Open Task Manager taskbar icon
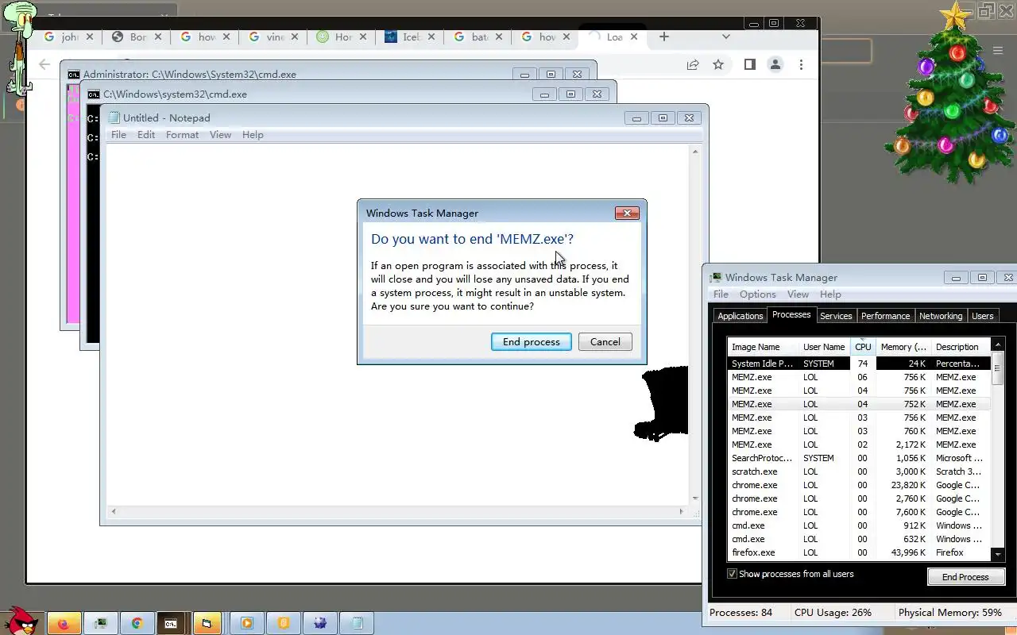The image size is (1017, 635). (x=101, y=623)
